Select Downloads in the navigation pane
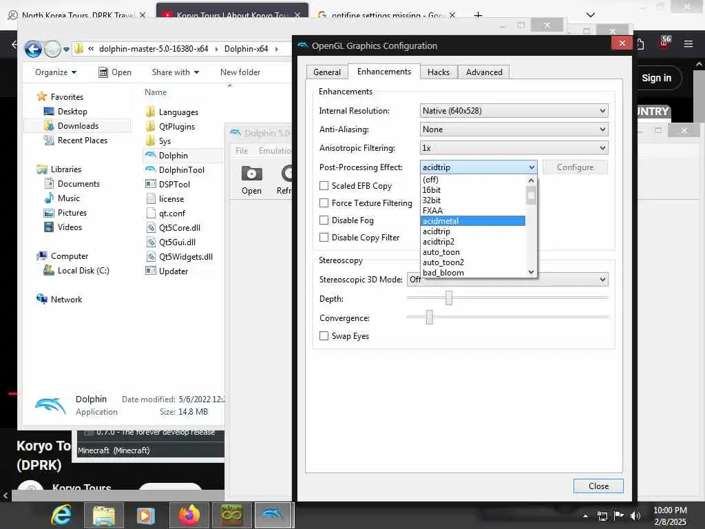The width and height of the screenshot is (705, 529). [77, 126]
